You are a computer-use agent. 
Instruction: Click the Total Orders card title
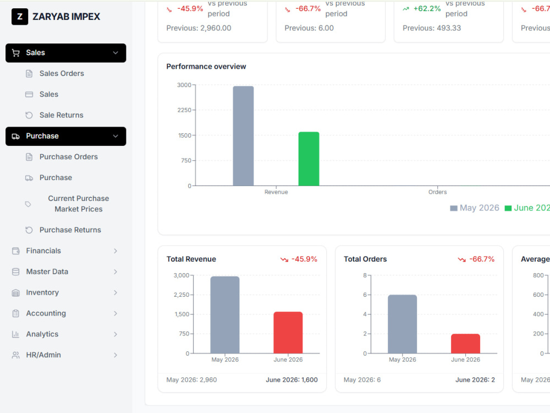point(365,259)
